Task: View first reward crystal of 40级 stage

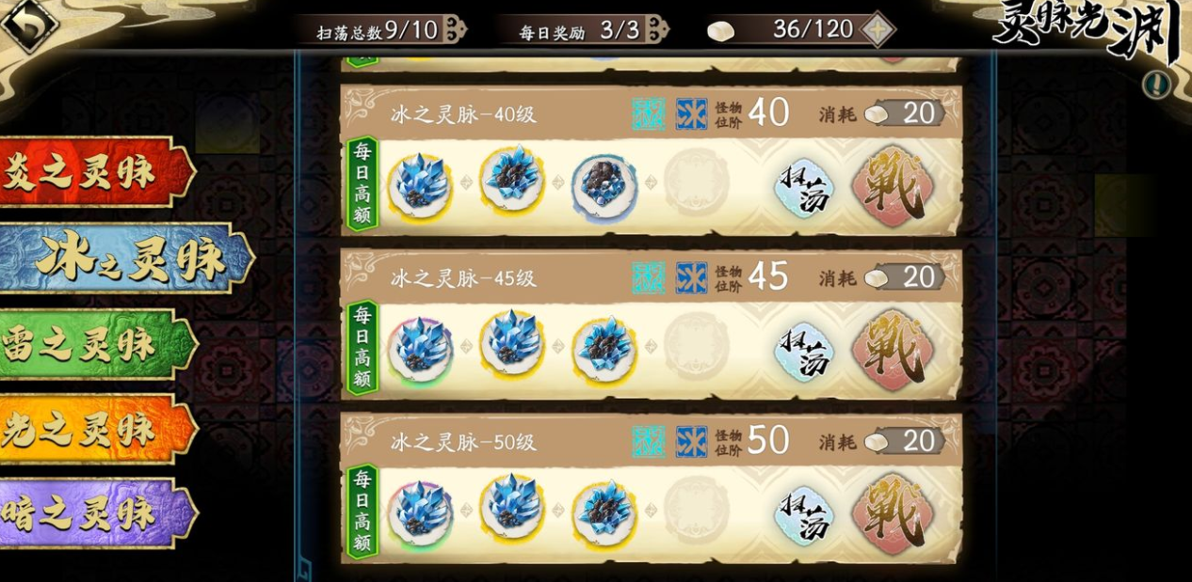Action: tap(419, 186)
